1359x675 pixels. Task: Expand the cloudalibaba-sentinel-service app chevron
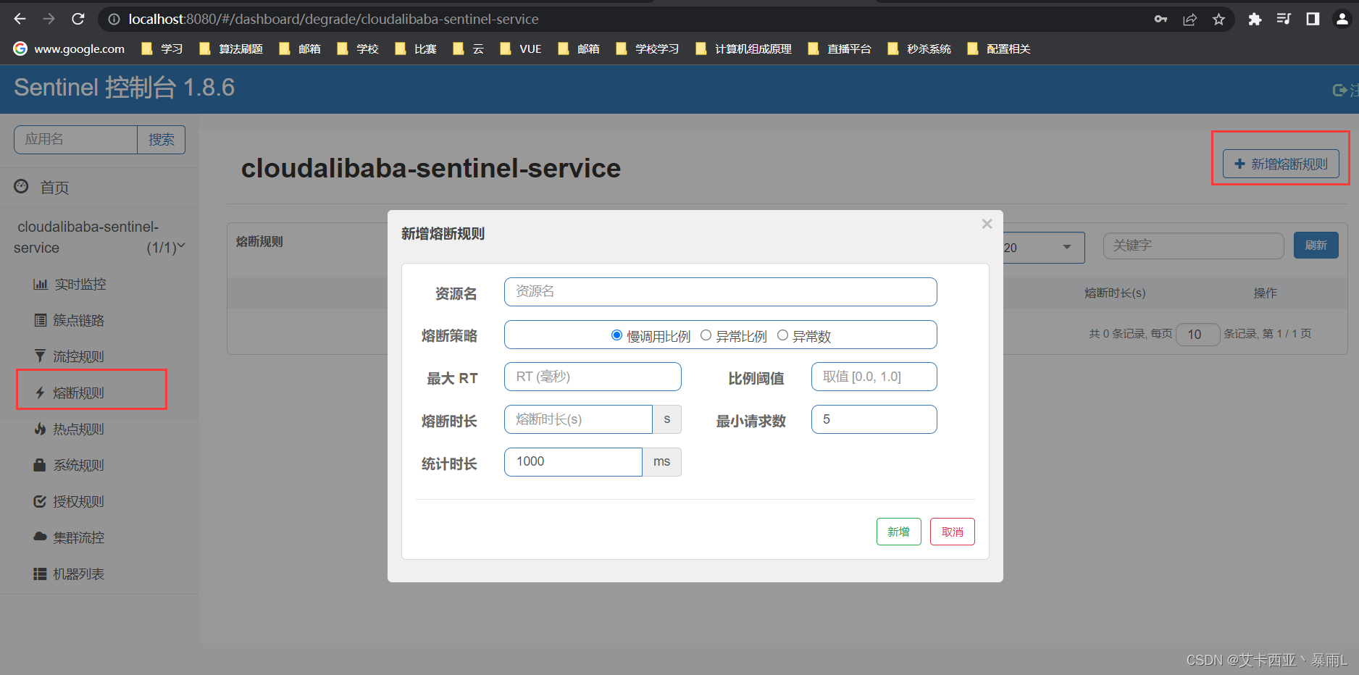pyautogui.click(x=181, y=246)
